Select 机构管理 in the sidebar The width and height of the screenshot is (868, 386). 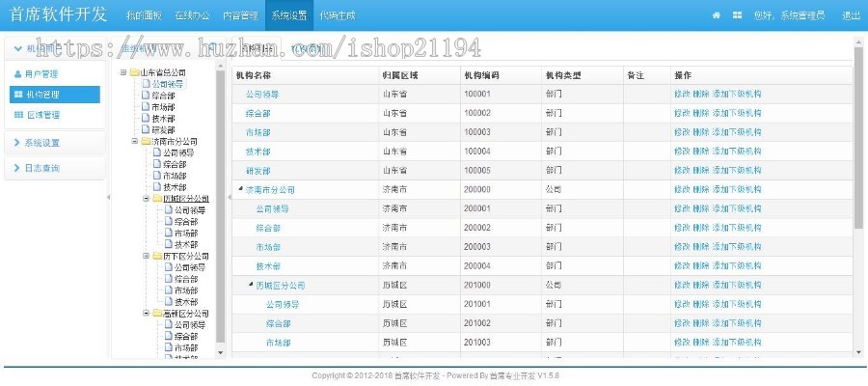pyautogui.click(x=55, y=95)
